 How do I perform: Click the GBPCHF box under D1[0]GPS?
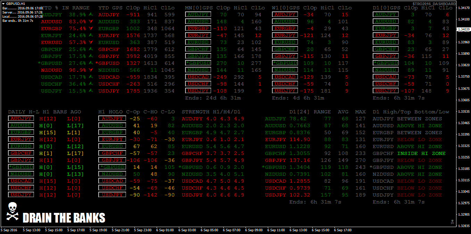click(386, 49)
